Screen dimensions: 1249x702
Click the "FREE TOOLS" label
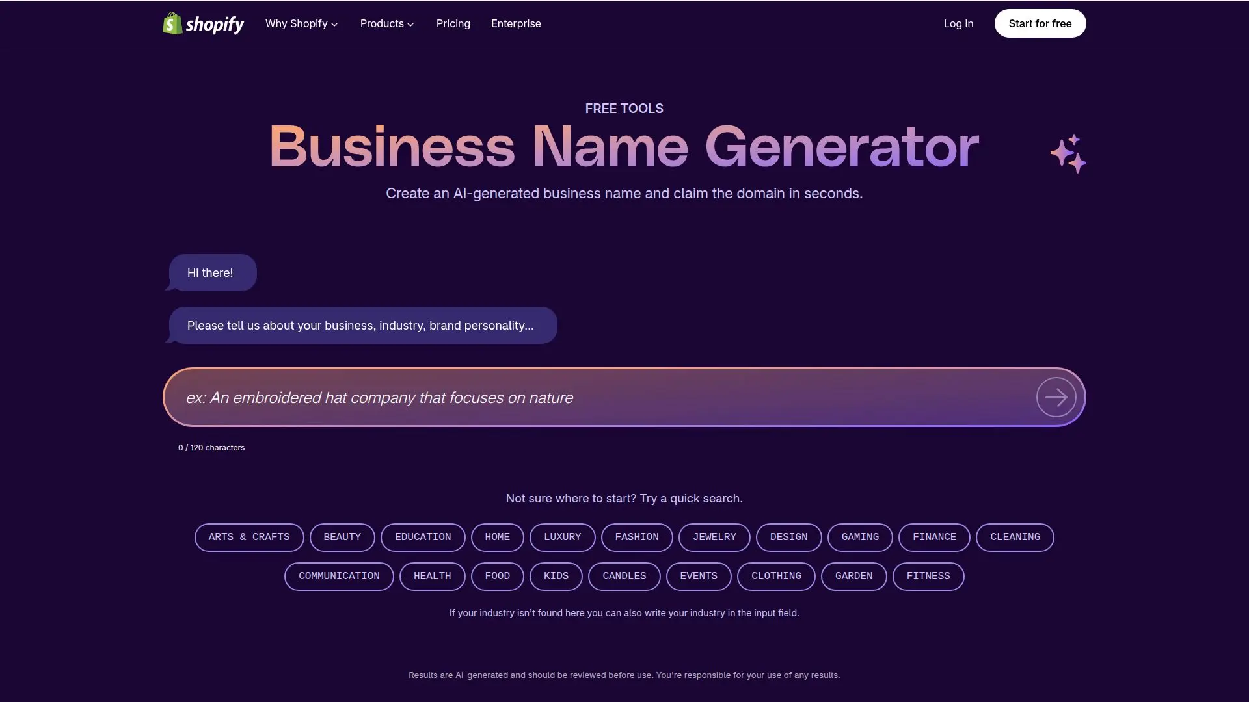coord(624,109)
